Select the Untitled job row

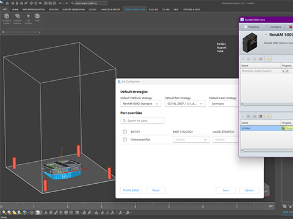267,128
